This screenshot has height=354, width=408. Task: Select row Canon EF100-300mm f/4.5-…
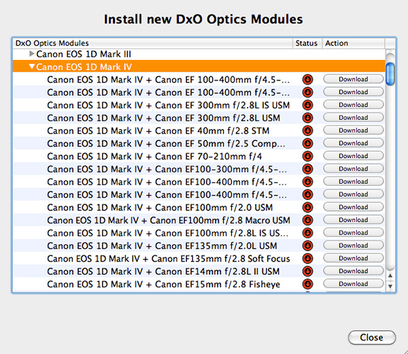pos(199,169)
